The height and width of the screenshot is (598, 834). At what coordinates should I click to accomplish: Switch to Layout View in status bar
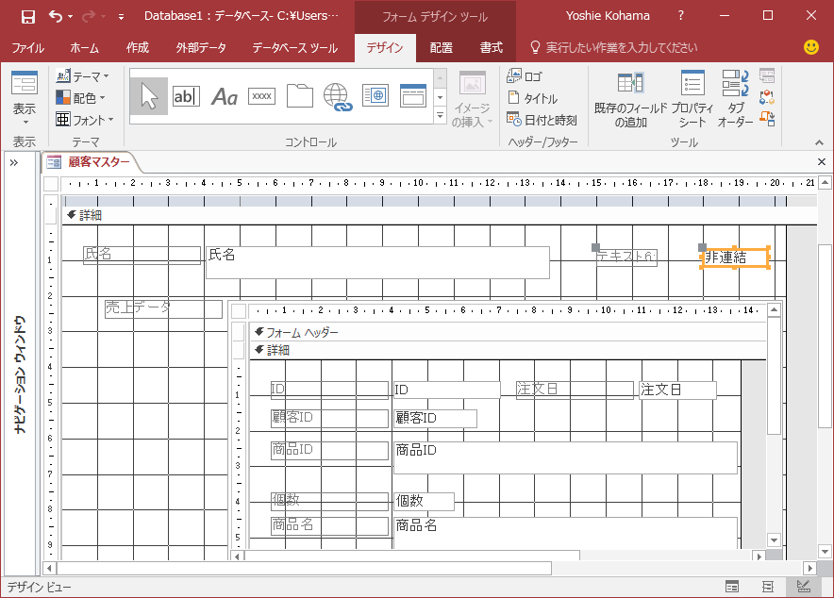tap(768, 587)
